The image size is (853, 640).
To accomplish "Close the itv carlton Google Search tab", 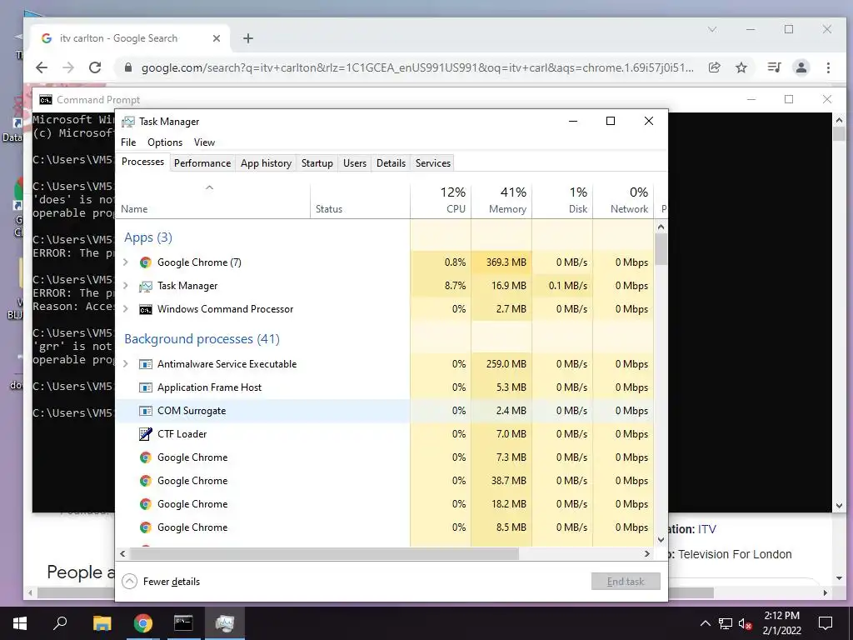I will click(x=217, y=38).
